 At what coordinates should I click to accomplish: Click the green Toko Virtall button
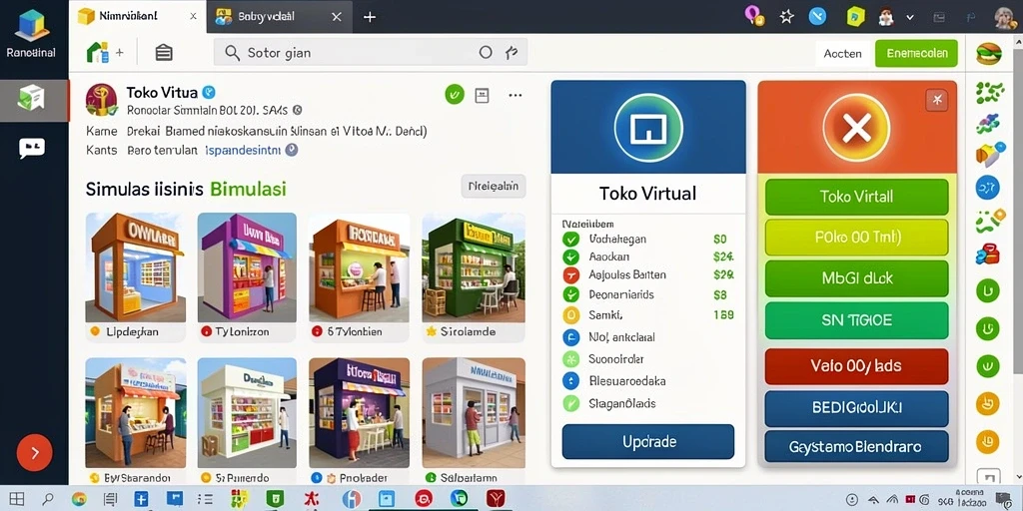(856, 197)
